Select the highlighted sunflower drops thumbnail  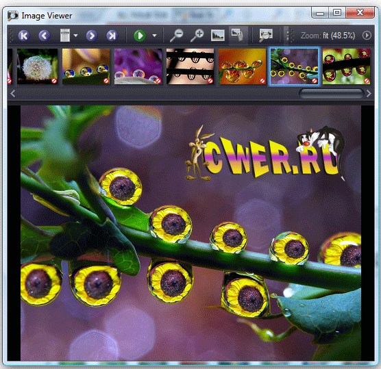click(x=294, y=66)
